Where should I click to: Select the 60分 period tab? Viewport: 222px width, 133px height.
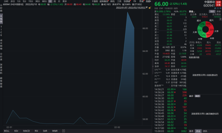[44, 1]
